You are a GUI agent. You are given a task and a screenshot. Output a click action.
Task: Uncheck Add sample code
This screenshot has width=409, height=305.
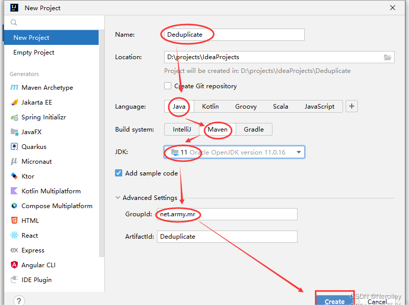click(x=119, y=173)
